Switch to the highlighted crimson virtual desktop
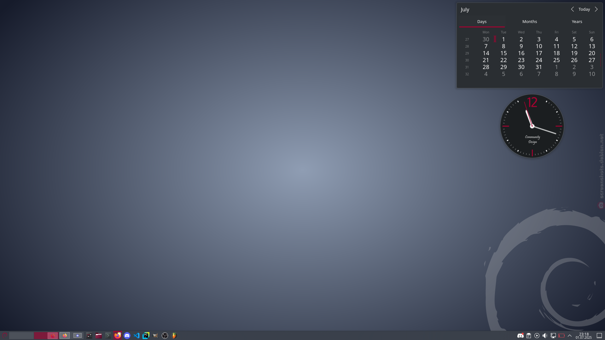This screenshot has height=340, width=605. pos(46,336)
